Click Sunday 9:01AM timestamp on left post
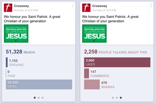 (x=26, y=10)
